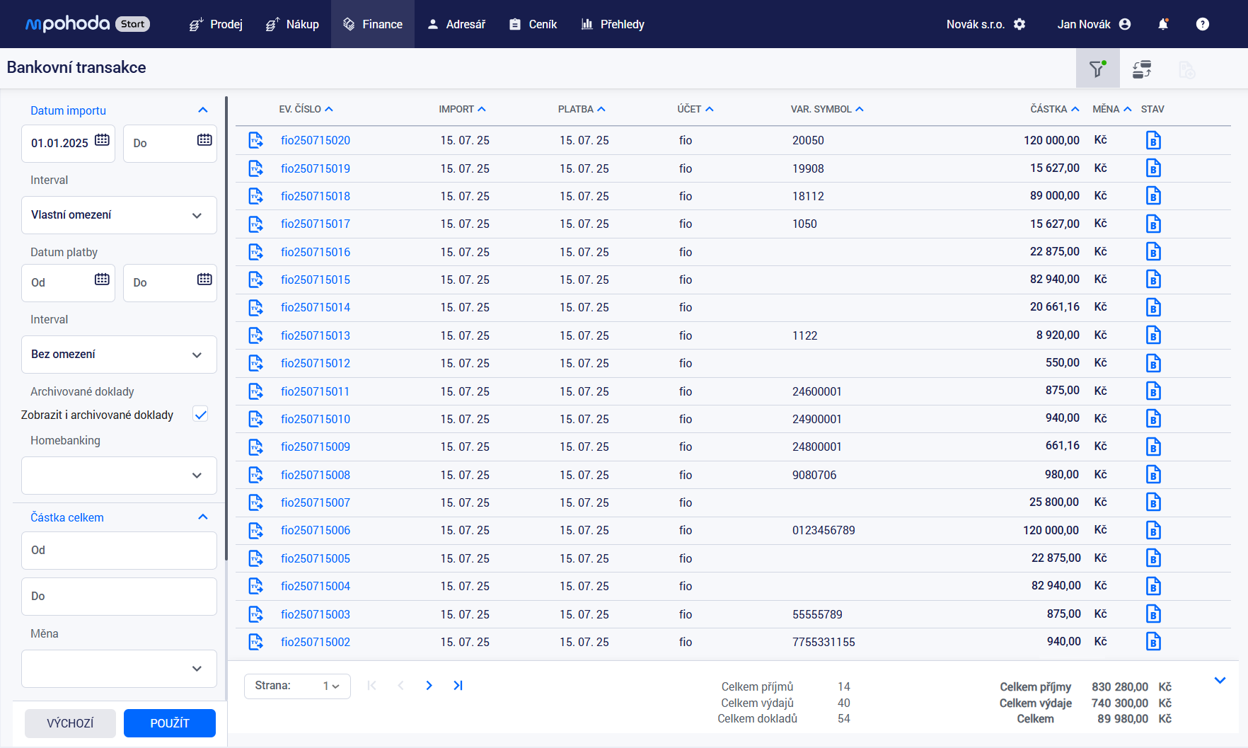The height and width of the screenshot is (748, 1248).
Task: Open transaction link fio250715003
Action: 316,614
